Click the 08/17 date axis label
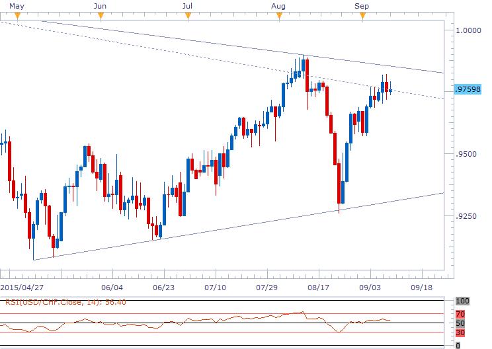Image resolution: width=492 pixels, height=349 pixels. 318,288
